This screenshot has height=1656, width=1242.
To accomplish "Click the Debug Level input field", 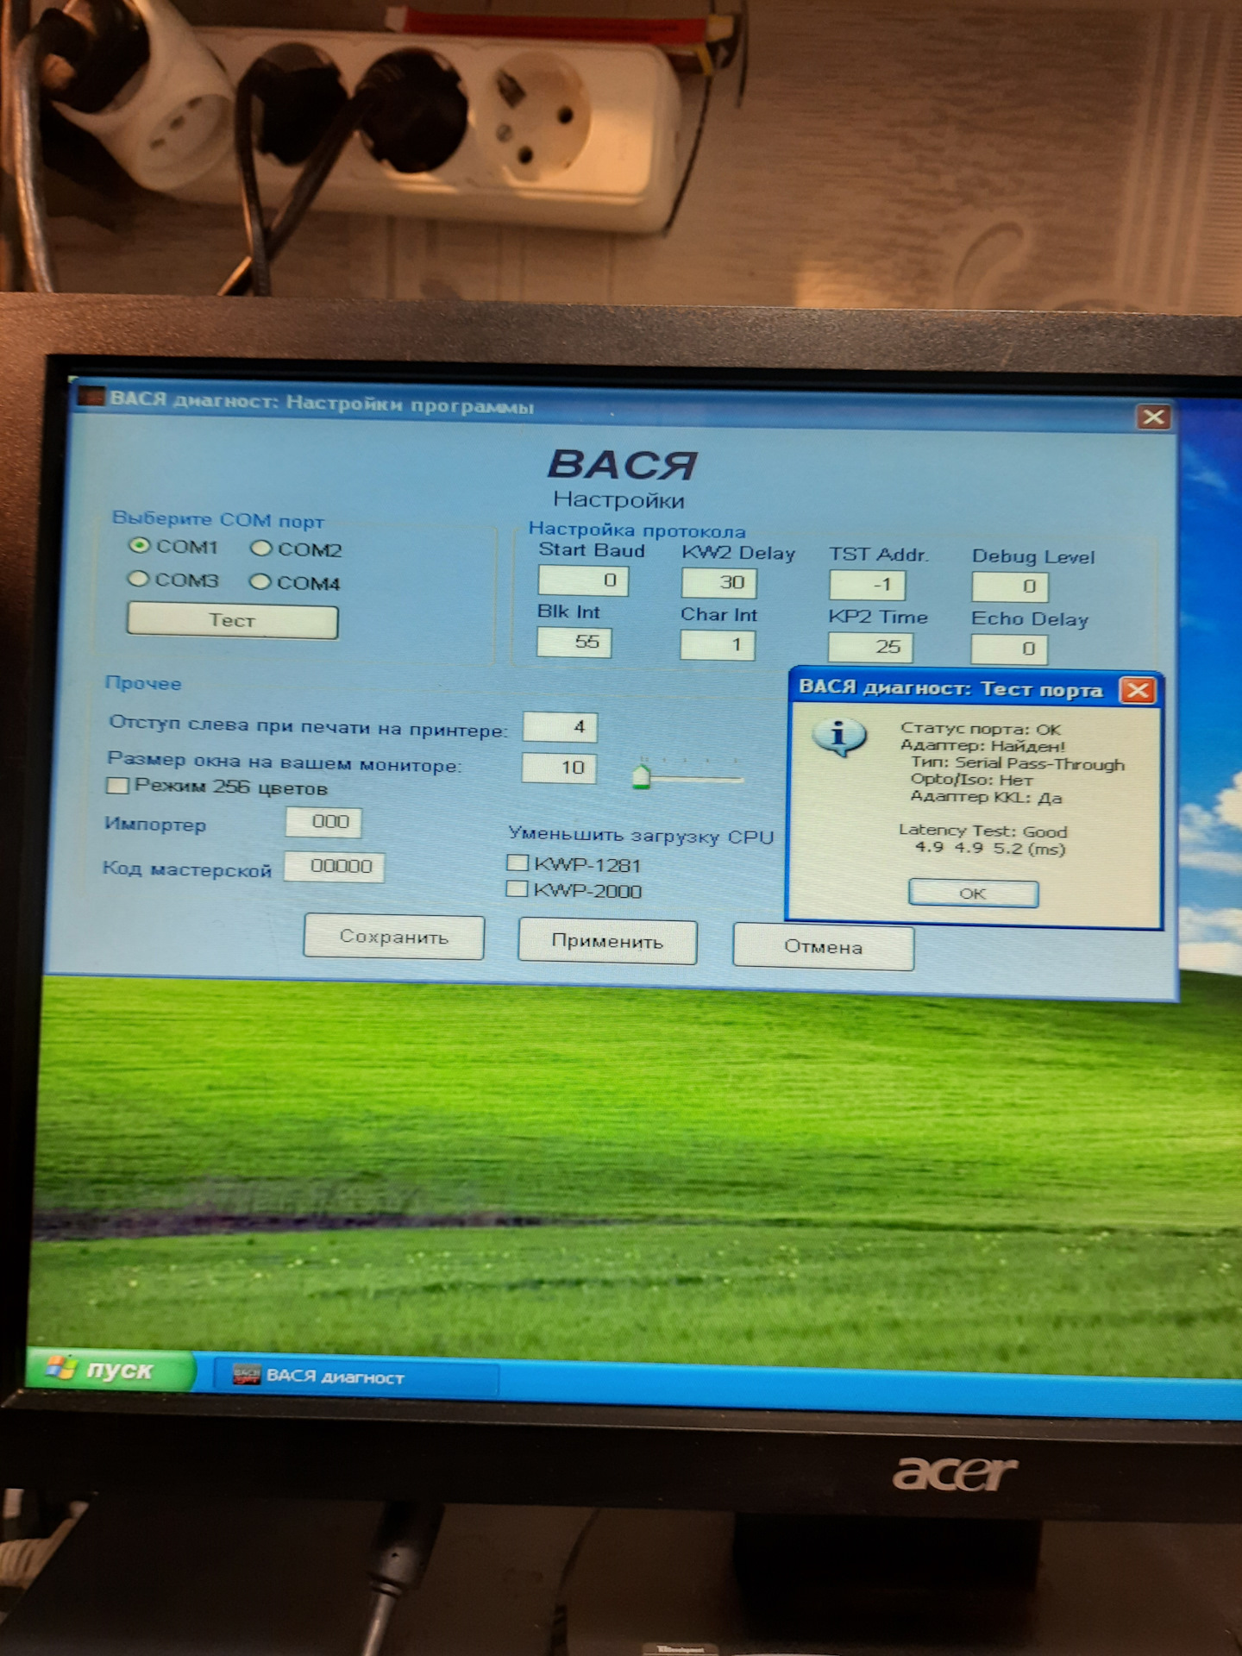I will (x=1010, y=587).
